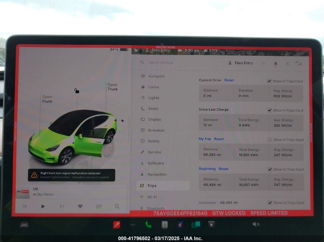Viewport: 324px width, 242px height.
Task: Open the Navigation settings menu item
Action: (x=157, y=174)
